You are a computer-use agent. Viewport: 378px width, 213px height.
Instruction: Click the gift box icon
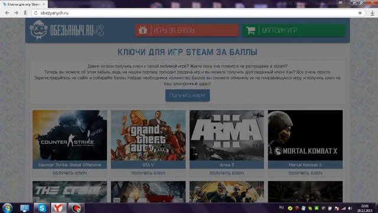tap(143, 30)
